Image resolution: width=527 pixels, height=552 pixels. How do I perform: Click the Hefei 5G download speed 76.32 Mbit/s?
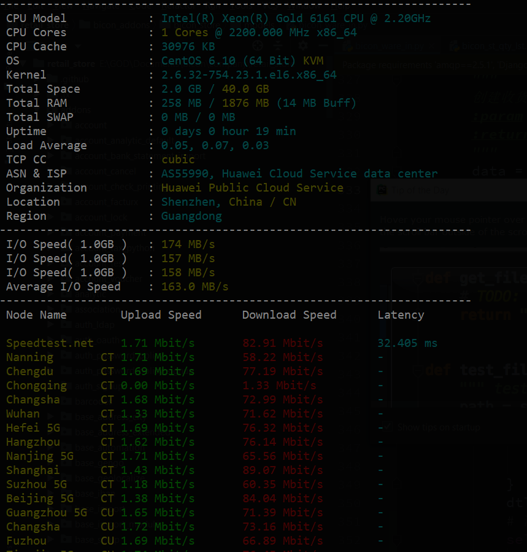(282, 428)
